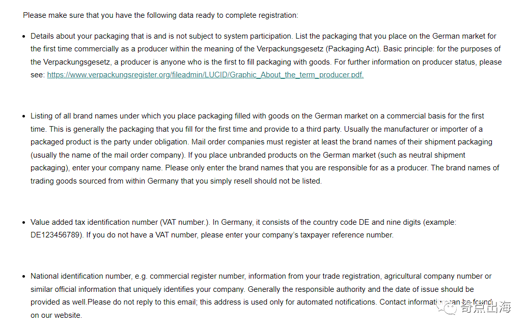Click the bullet before "National identification number"
528x330 pixels.
pos(24,277)
